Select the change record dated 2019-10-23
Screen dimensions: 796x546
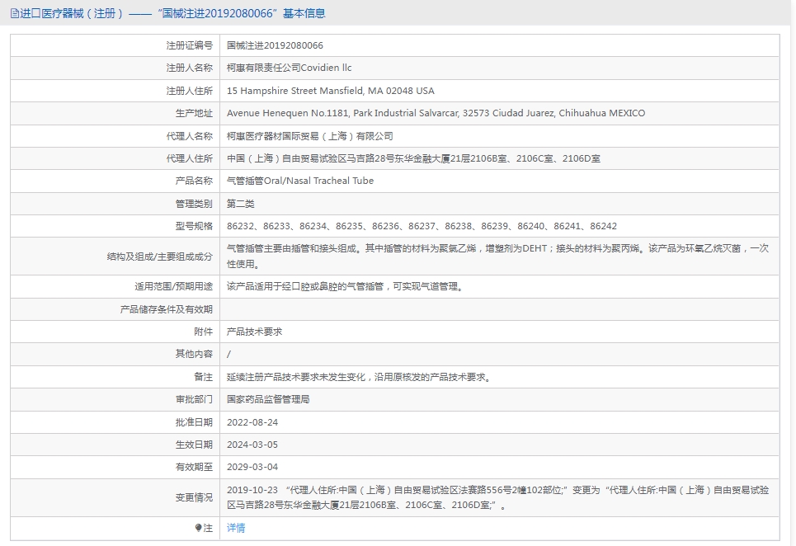coord(497,497)
